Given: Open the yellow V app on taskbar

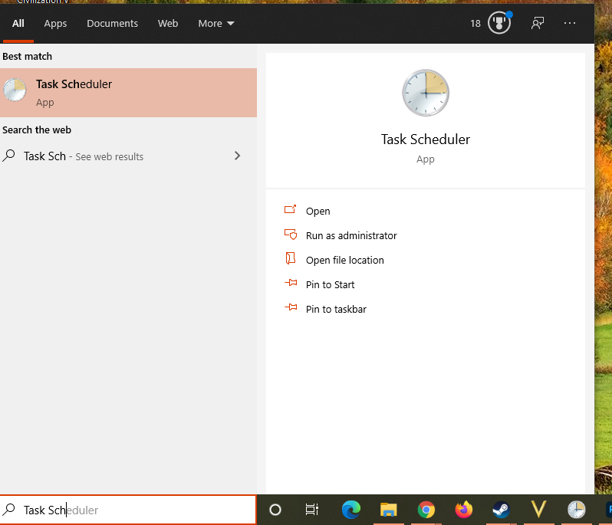Looking at the screenshot, I should 538,510.
